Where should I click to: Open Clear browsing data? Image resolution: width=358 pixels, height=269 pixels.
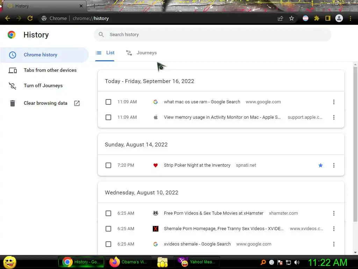(44, 103)
